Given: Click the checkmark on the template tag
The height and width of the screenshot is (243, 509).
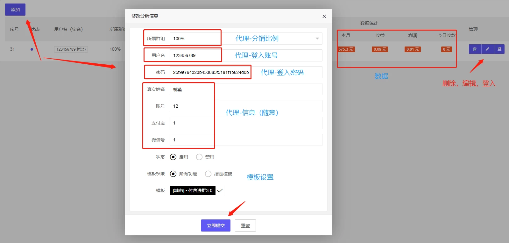Looking at the screenshot, I should 220,190.
